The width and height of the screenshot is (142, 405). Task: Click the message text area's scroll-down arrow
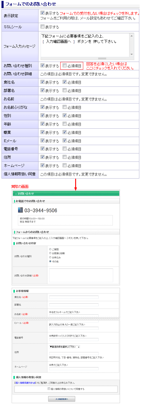[132, 54]
